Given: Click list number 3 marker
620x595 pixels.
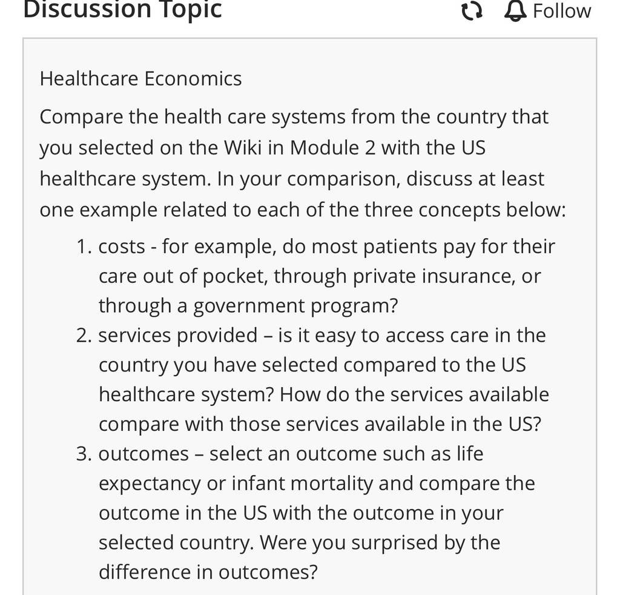Looking at the screenshot, I should click(x=84, y=454).
